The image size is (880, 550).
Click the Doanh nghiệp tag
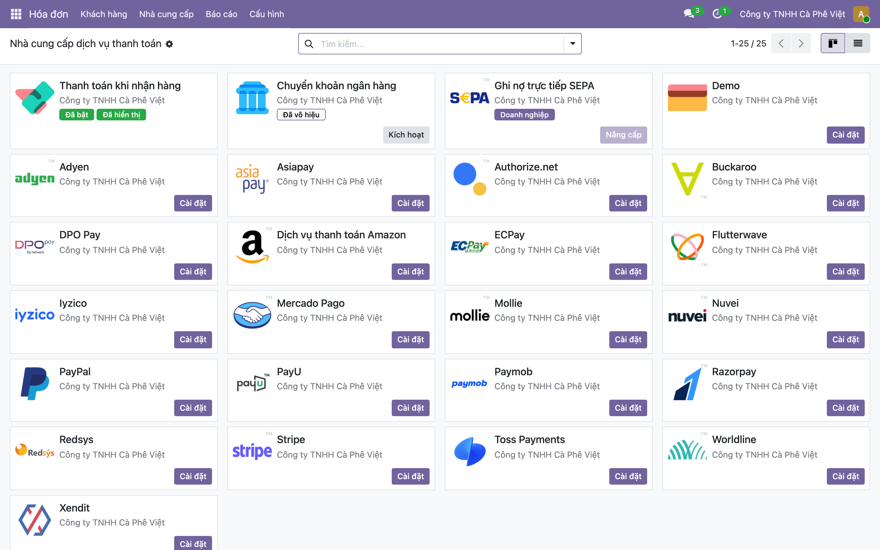[x=524, y=115]
